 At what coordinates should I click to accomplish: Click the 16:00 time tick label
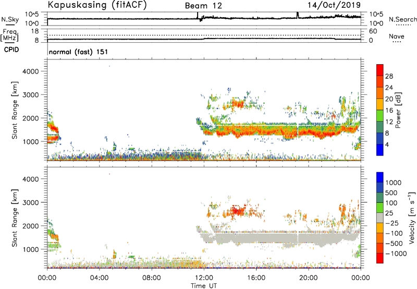tap(256, 278)
